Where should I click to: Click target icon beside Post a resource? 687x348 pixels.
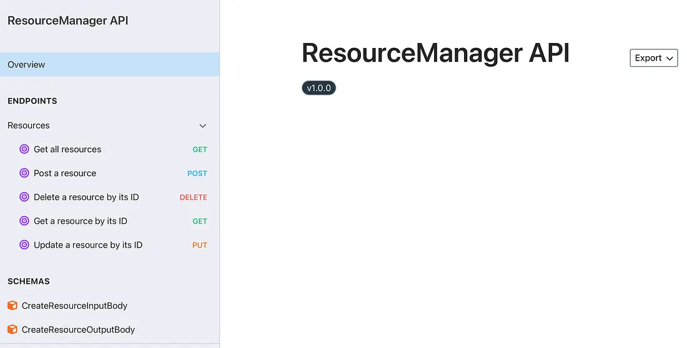coord(24,173)
